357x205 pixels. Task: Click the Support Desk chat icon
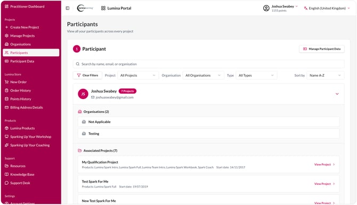[6, 183]
